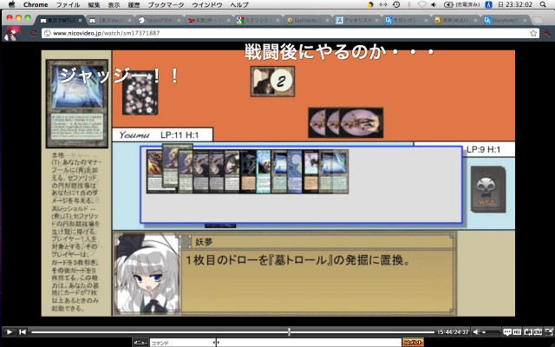This screenshot has width=555, height=347.
Task: Switch to the Yahoo browser tab
Action: [x=208, y=21]
